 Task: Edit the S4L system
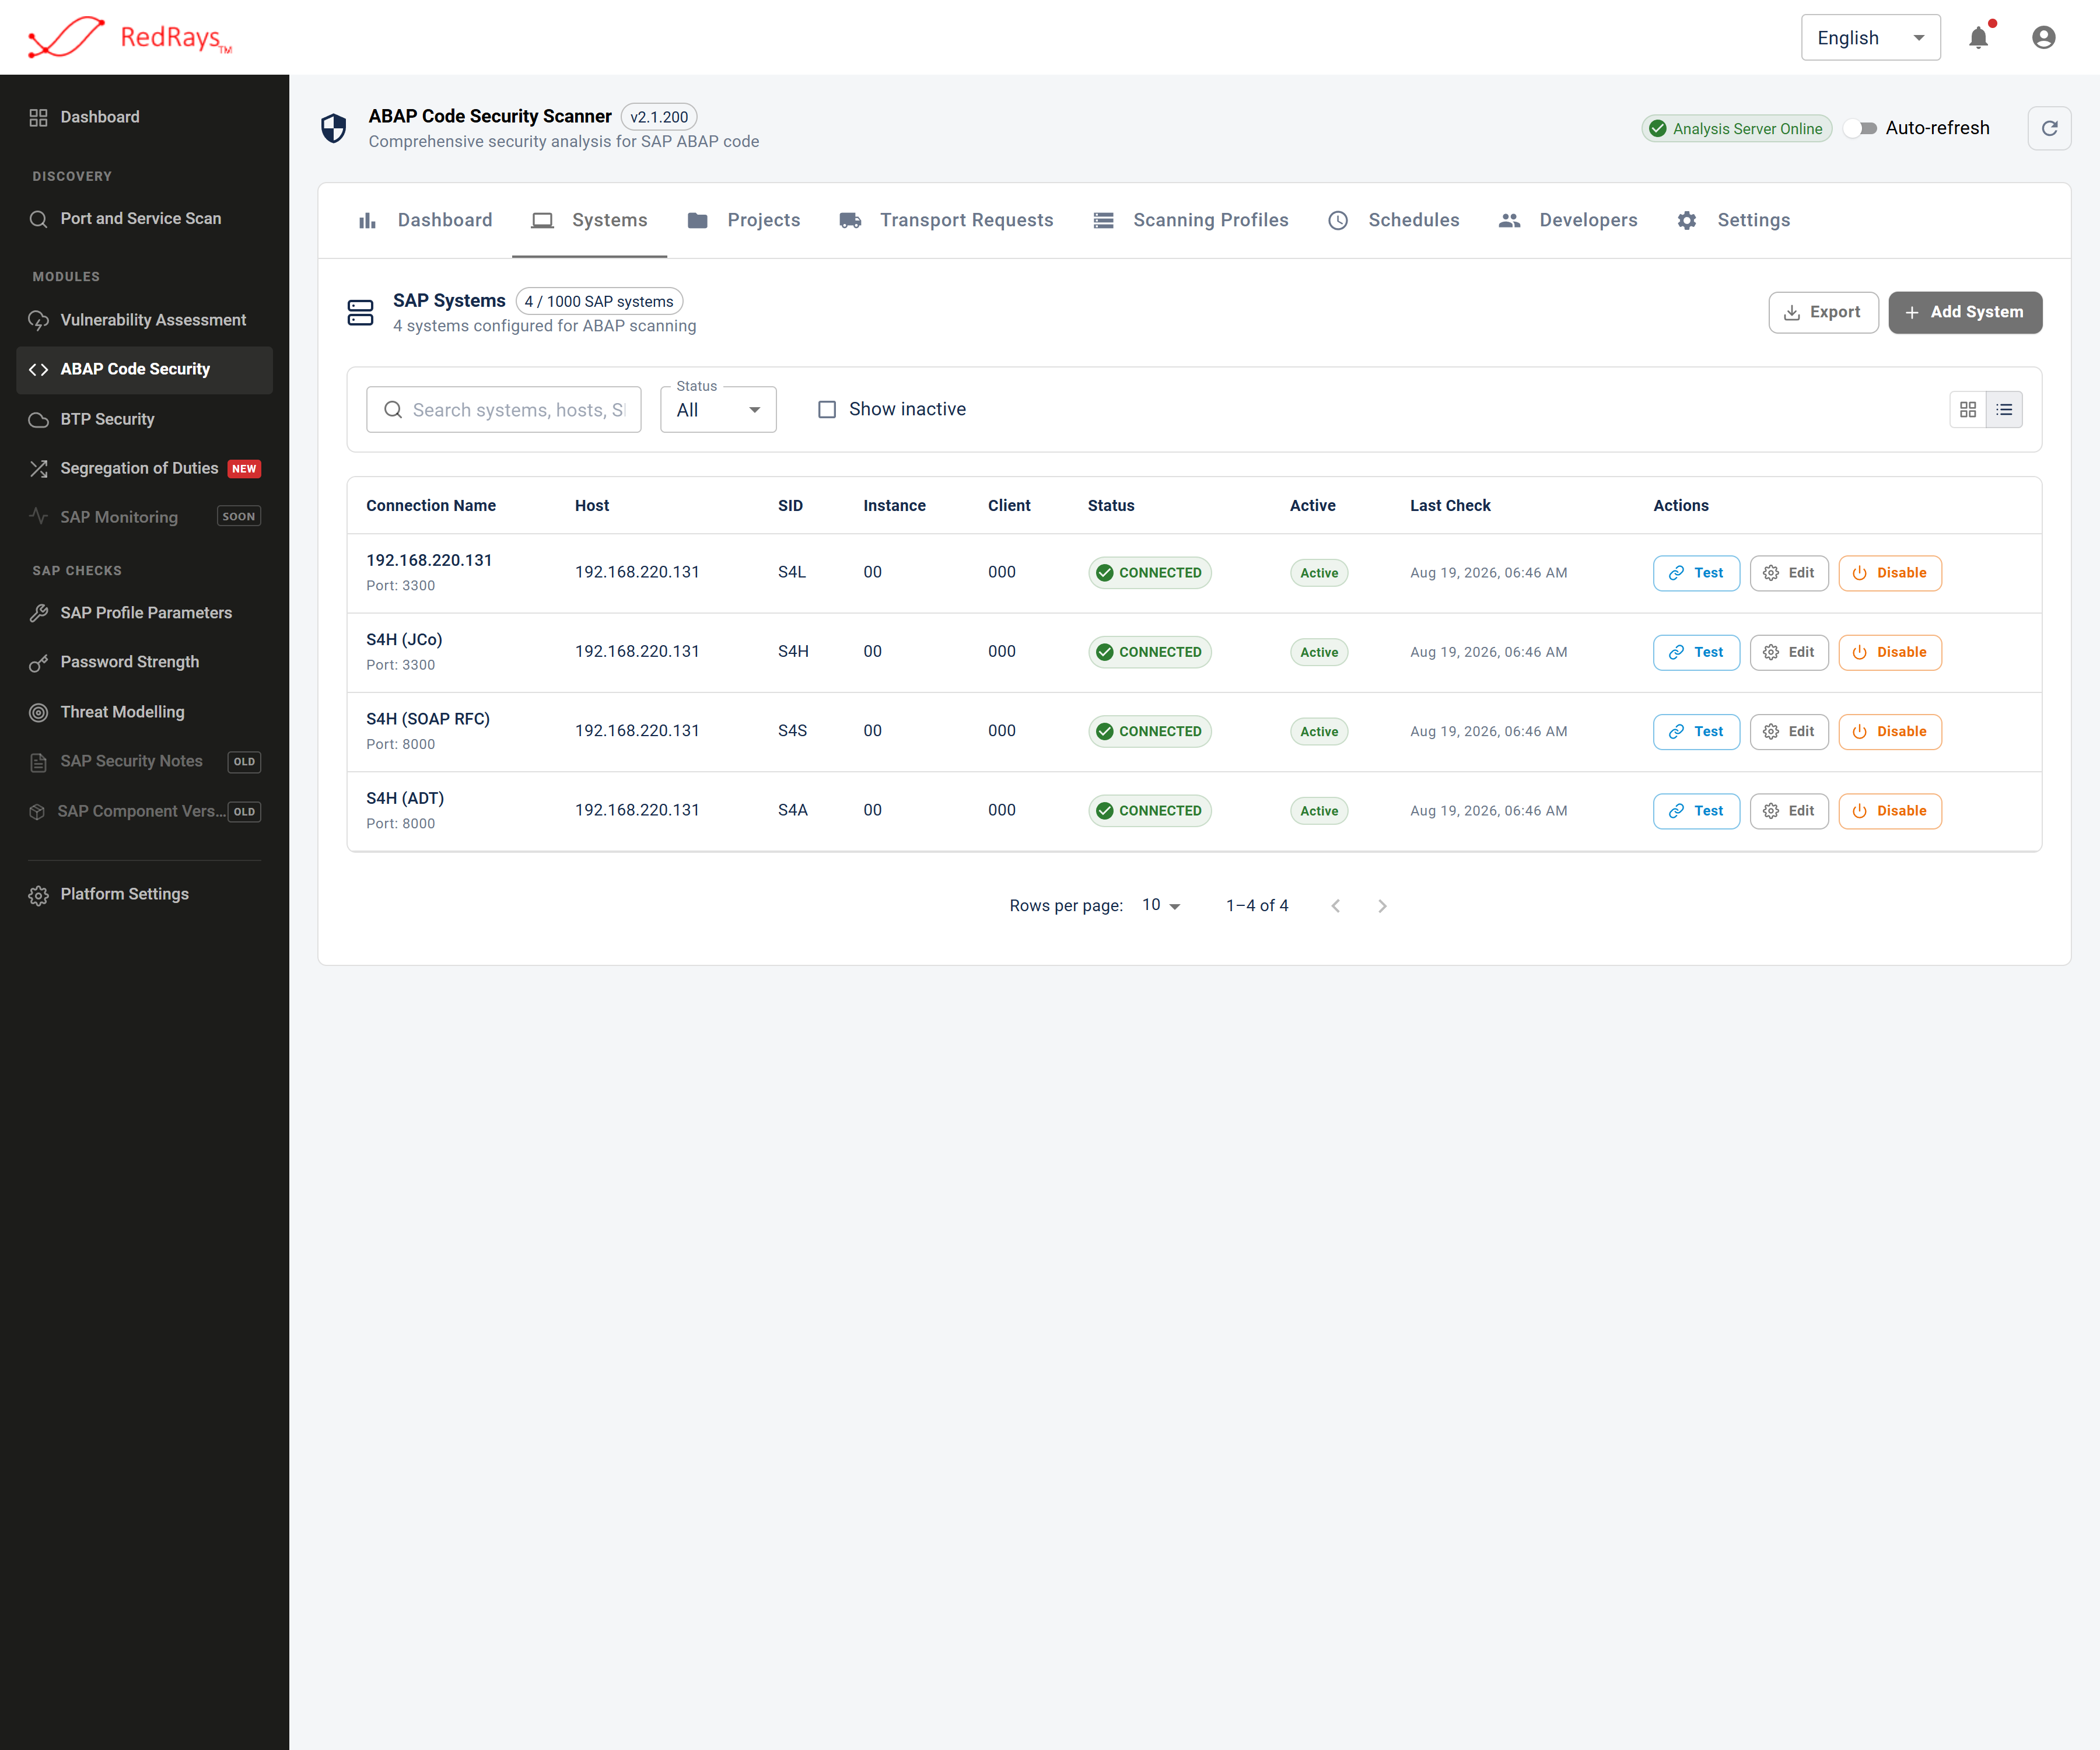tap(1789, 573)
